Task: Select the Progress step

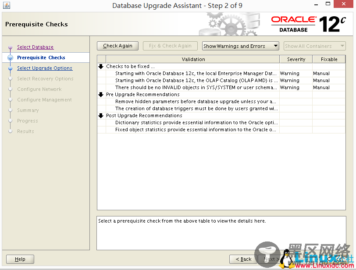Action: [x=28, y=121]
